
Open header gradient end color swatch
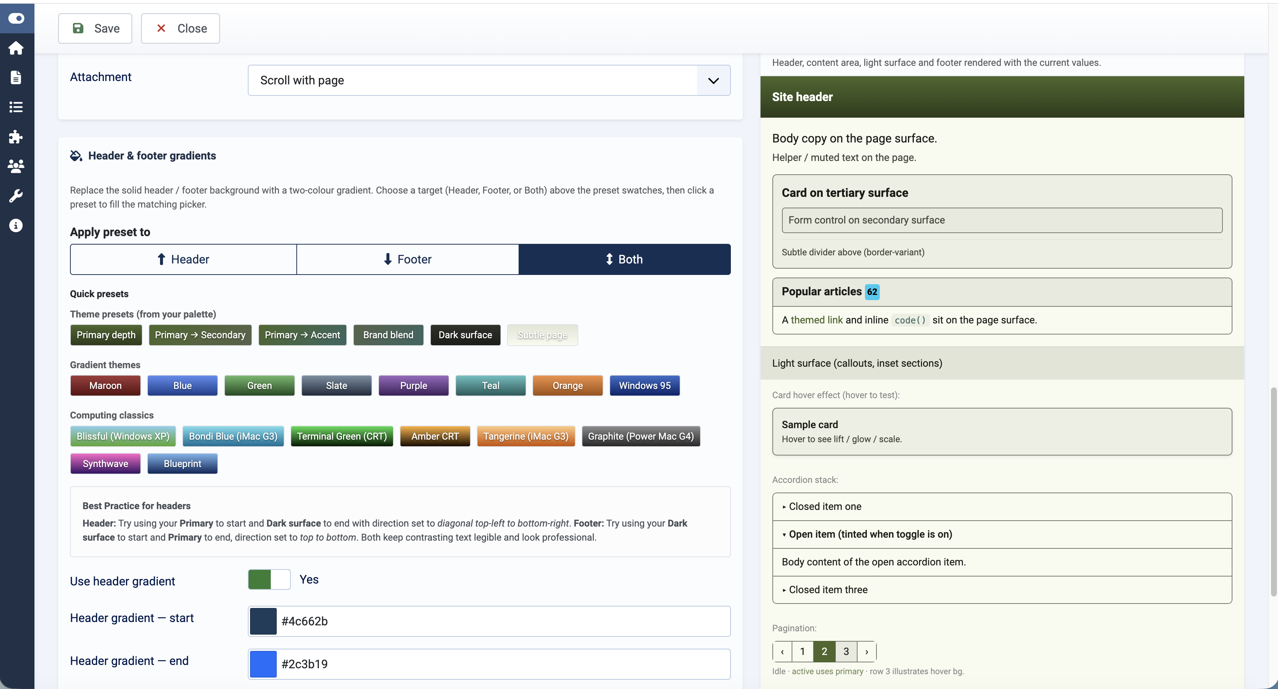[x=263, y=664]
